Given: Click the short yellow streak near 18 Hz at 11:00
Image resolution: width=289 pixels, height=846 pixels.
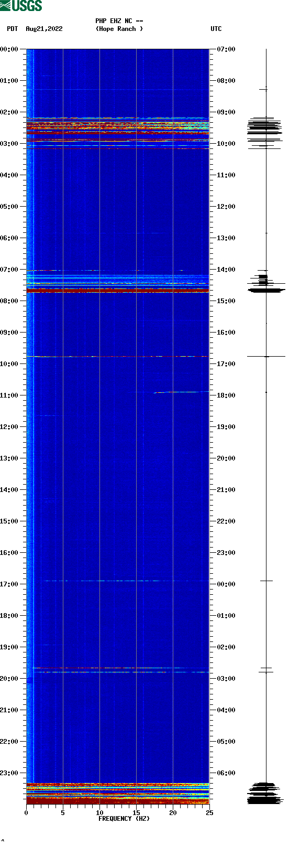Looking at the screenshot, I should [x=160, y=392].
